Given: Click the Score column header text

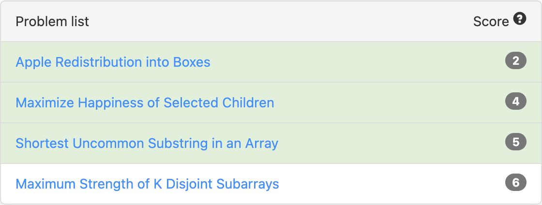Looking at the screenshot, I should point(491,21).
